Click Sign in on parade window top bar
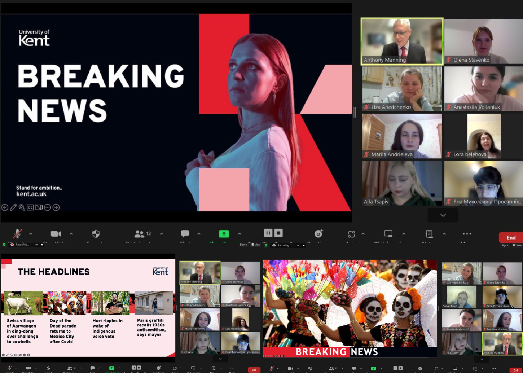 (x=505, y=246)
